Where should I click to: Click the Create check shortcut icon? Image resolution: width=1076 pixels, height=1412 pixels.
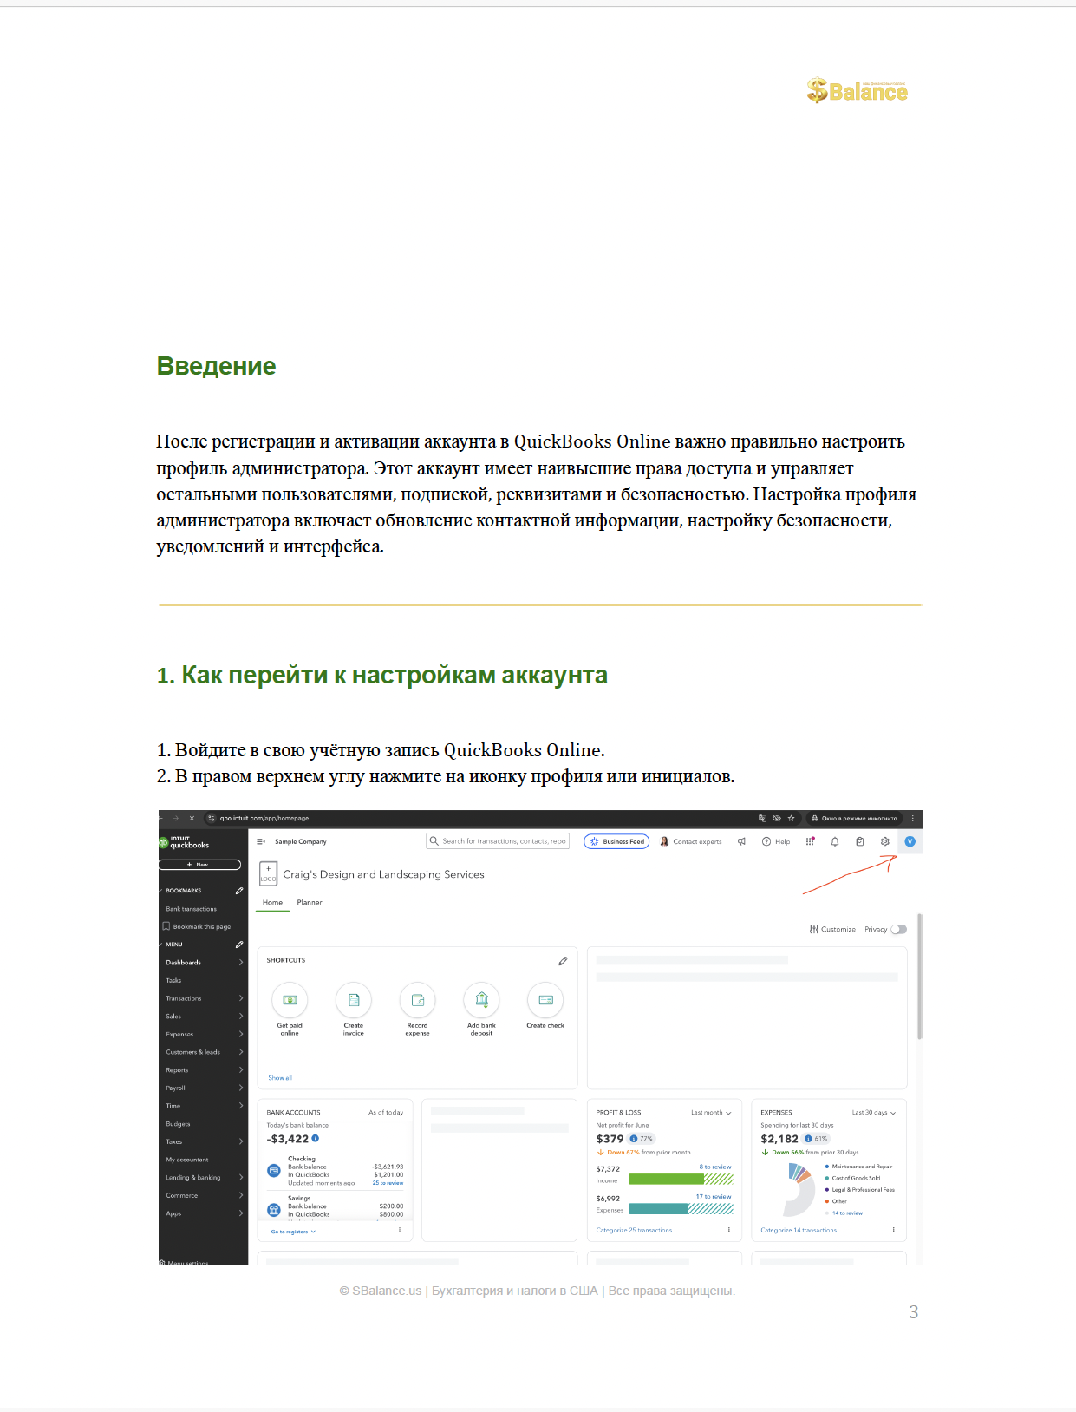click(545, 1000)
